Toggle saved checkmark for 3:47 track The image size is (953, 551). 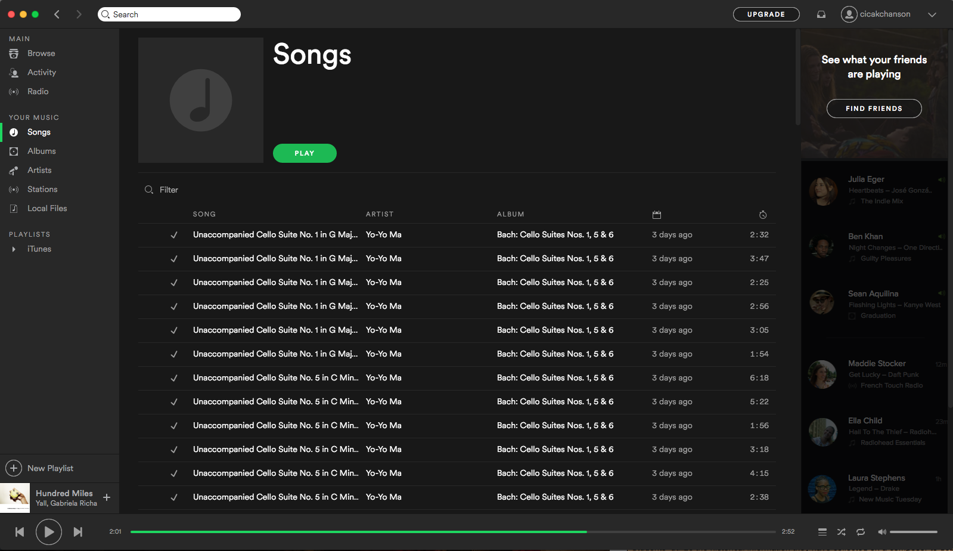(x=174, y=259)
